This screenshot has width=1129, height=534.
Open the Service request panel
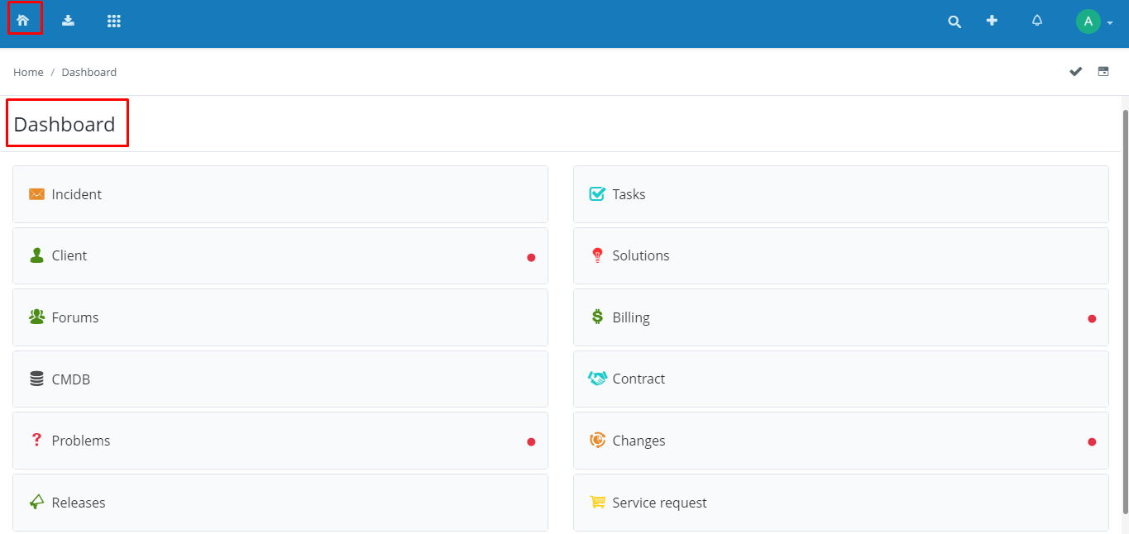click(x=841, y=503)
